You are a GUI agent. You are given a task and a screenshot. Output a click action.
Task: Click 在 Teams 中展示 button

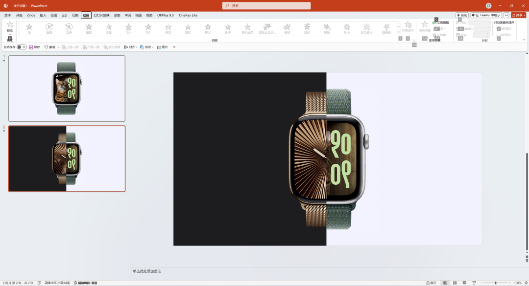click(486, 15)
